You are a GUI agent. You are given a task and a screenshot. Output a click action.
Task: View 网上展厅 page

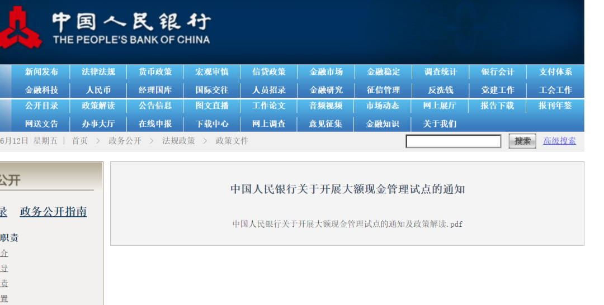(440, 106)
